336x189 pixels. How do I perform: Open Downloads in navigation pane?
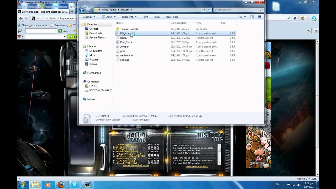click(96, 33)
